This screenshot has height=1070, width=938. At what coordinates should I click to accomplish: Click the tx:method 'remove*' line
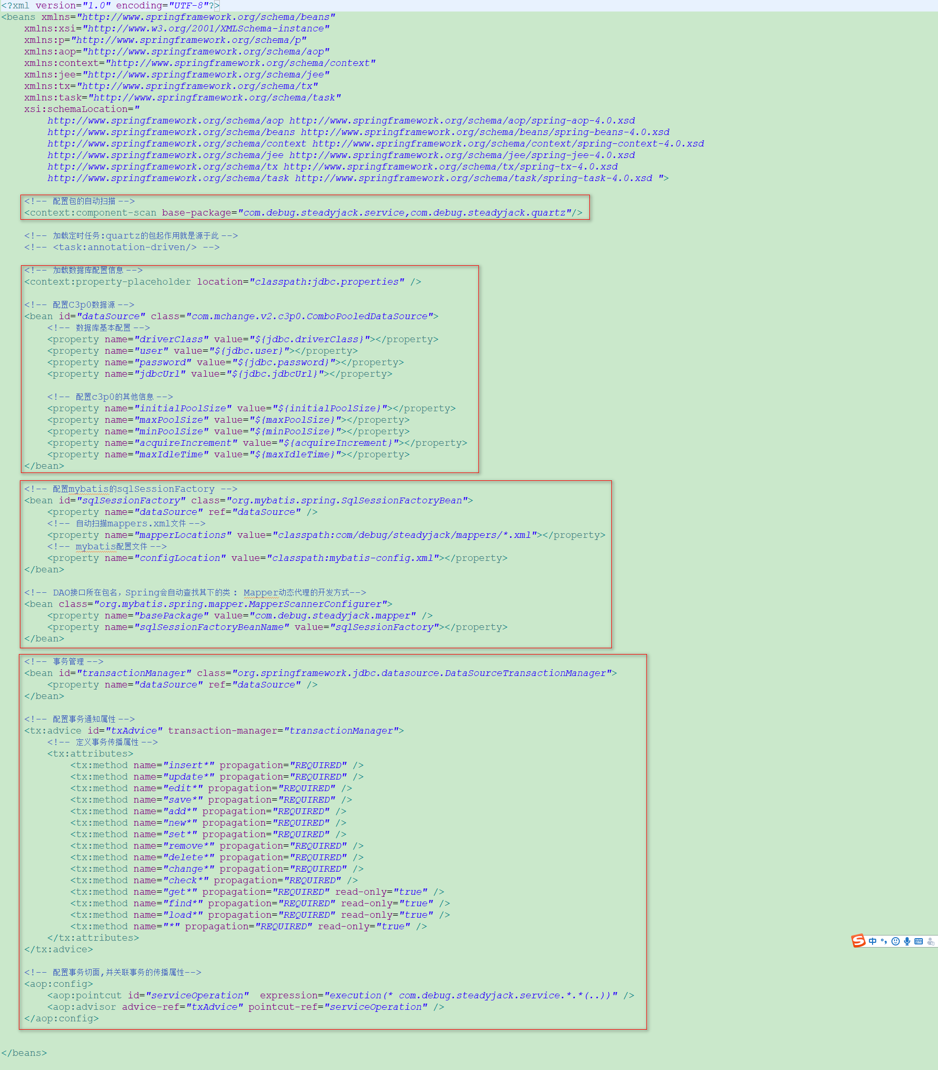click(217, 846)
